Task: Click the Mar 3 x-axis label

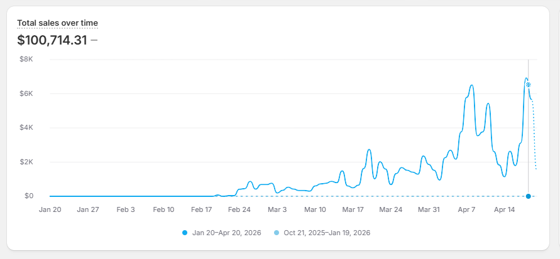Action: (x=277, y=210)
